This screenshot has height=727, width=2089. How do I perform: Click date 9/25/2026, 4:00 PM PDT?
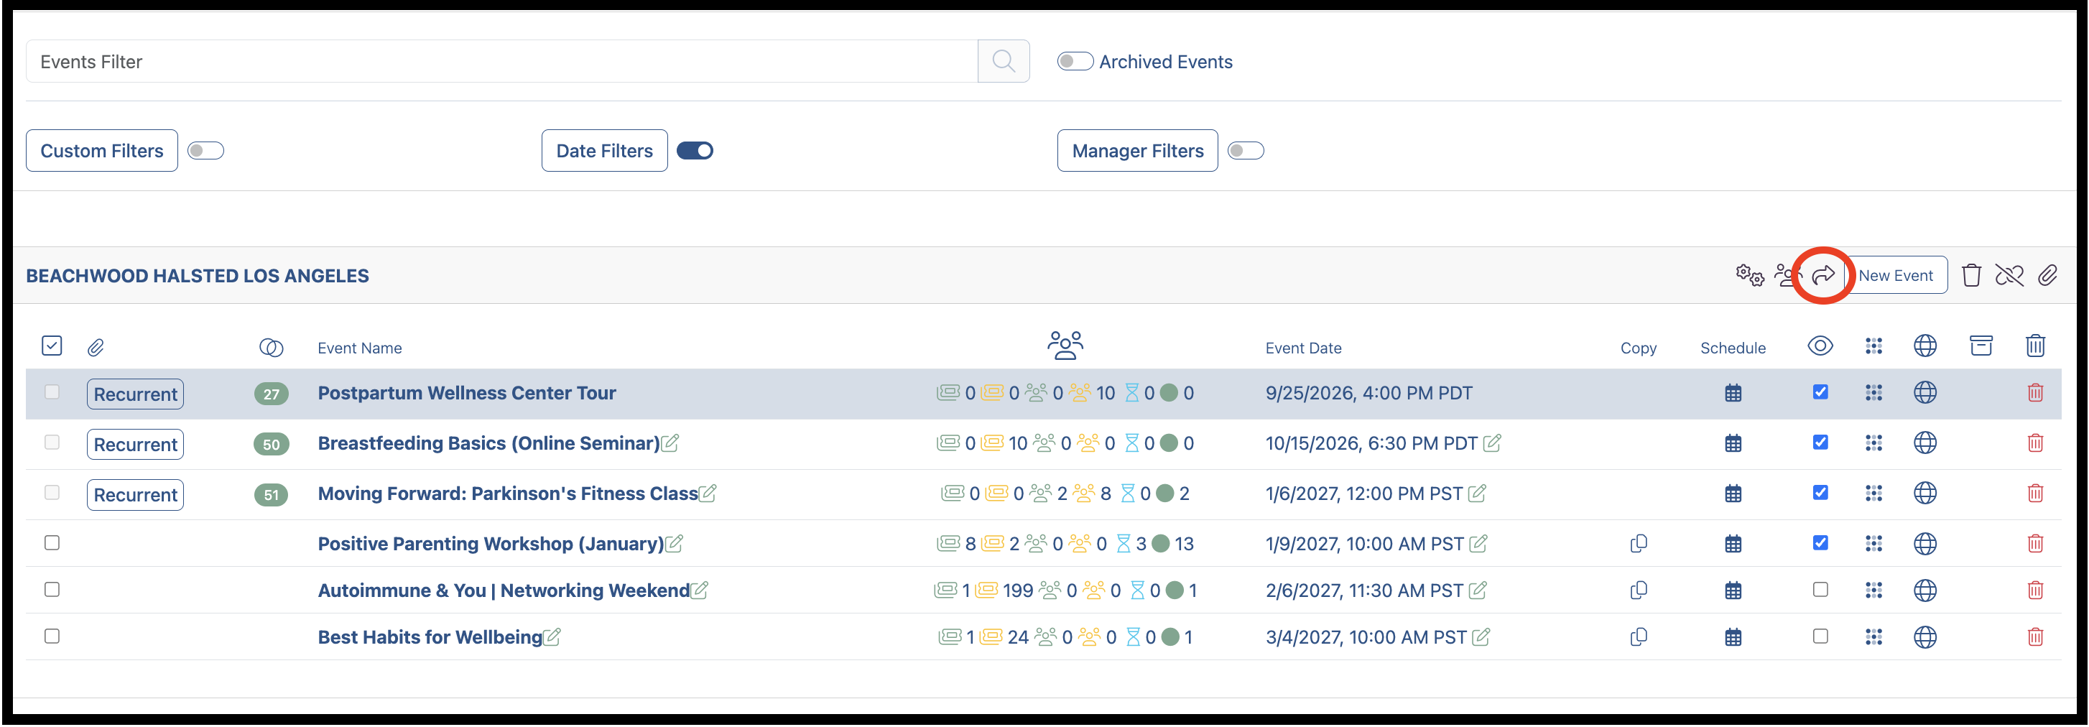[1369, 393]
